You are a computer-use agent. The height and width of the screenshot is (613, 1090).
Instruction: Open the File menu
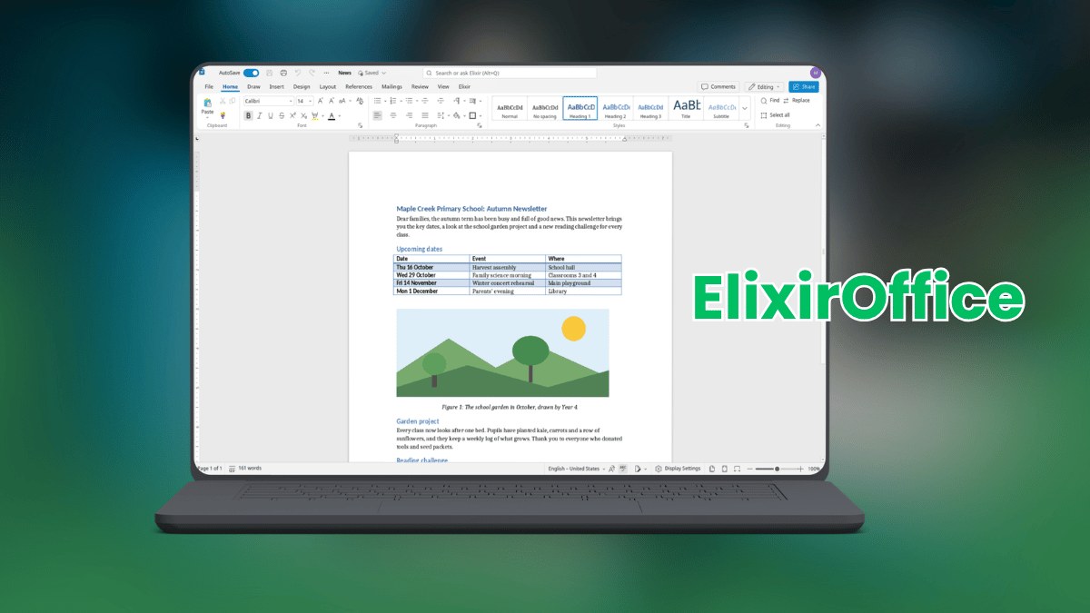click(x=209, y=86)
